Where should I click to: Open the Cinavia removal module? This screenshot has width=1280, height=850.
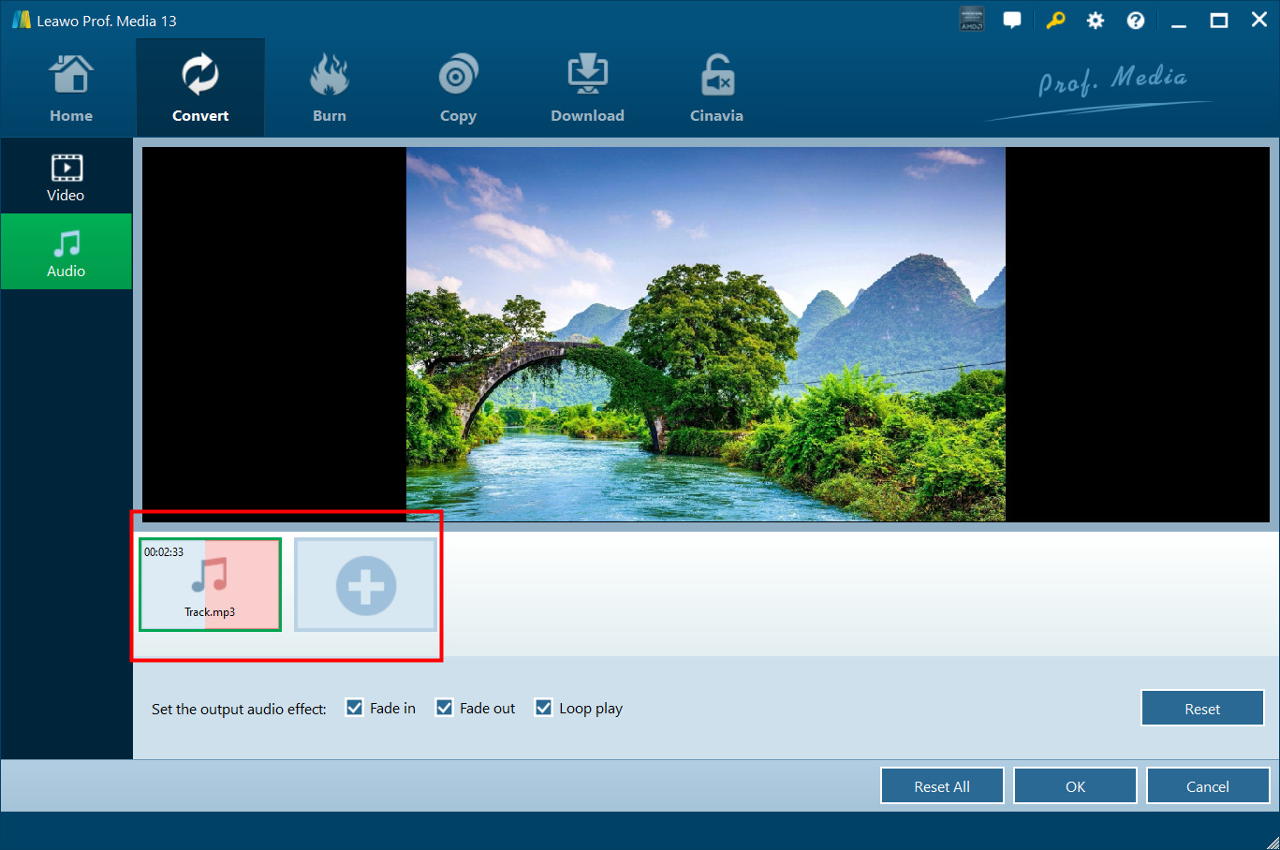[716, 90]
